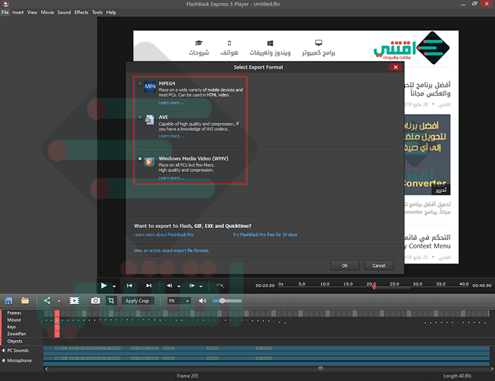Click the 30.0 mark on time ruler
495x381 pixels.
click(417, 284)
